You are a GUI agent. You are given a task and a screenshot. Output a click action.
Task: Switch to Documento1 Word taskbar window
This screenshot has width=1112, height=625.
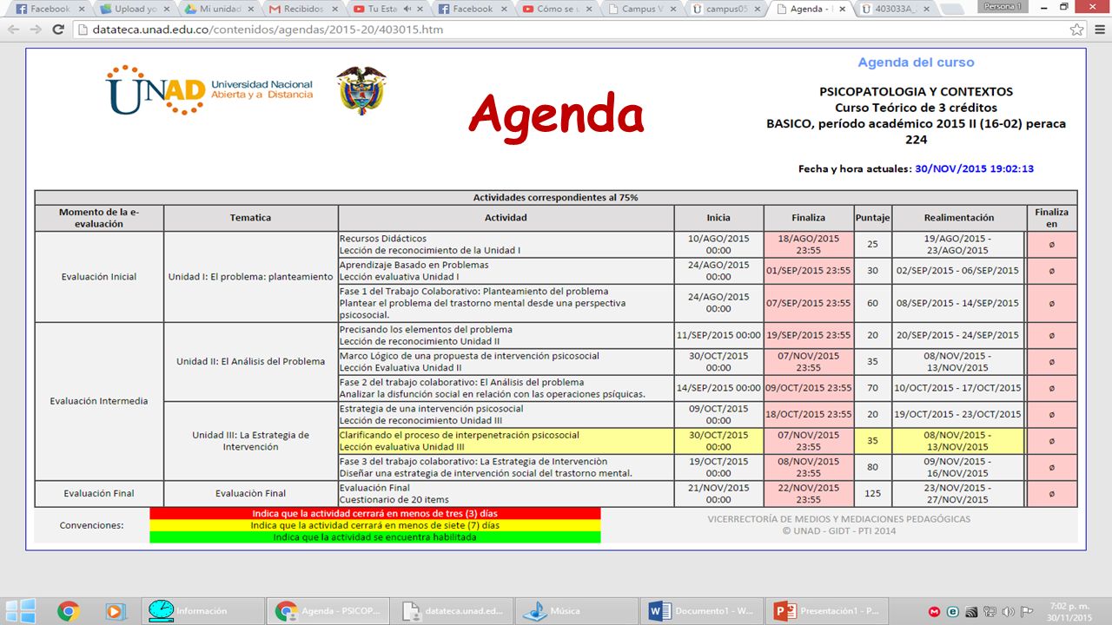click(701, 611)
